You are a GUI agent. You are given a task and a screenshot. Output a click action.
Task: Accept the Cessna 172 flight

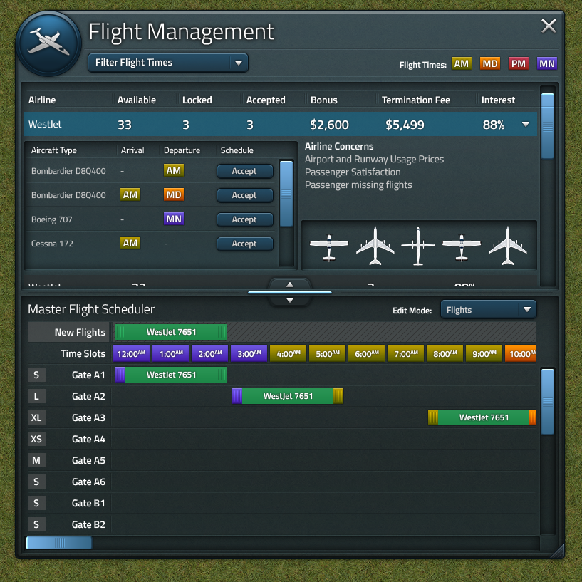tap(244, 244)
